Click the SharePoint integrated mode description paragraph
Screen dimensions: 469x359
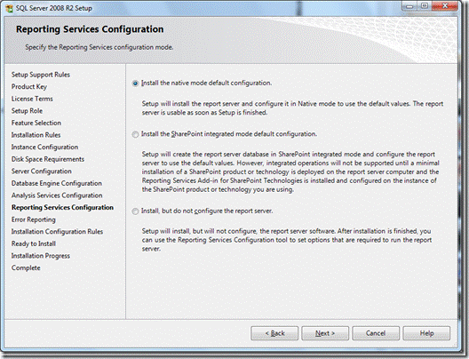point(290,172)
